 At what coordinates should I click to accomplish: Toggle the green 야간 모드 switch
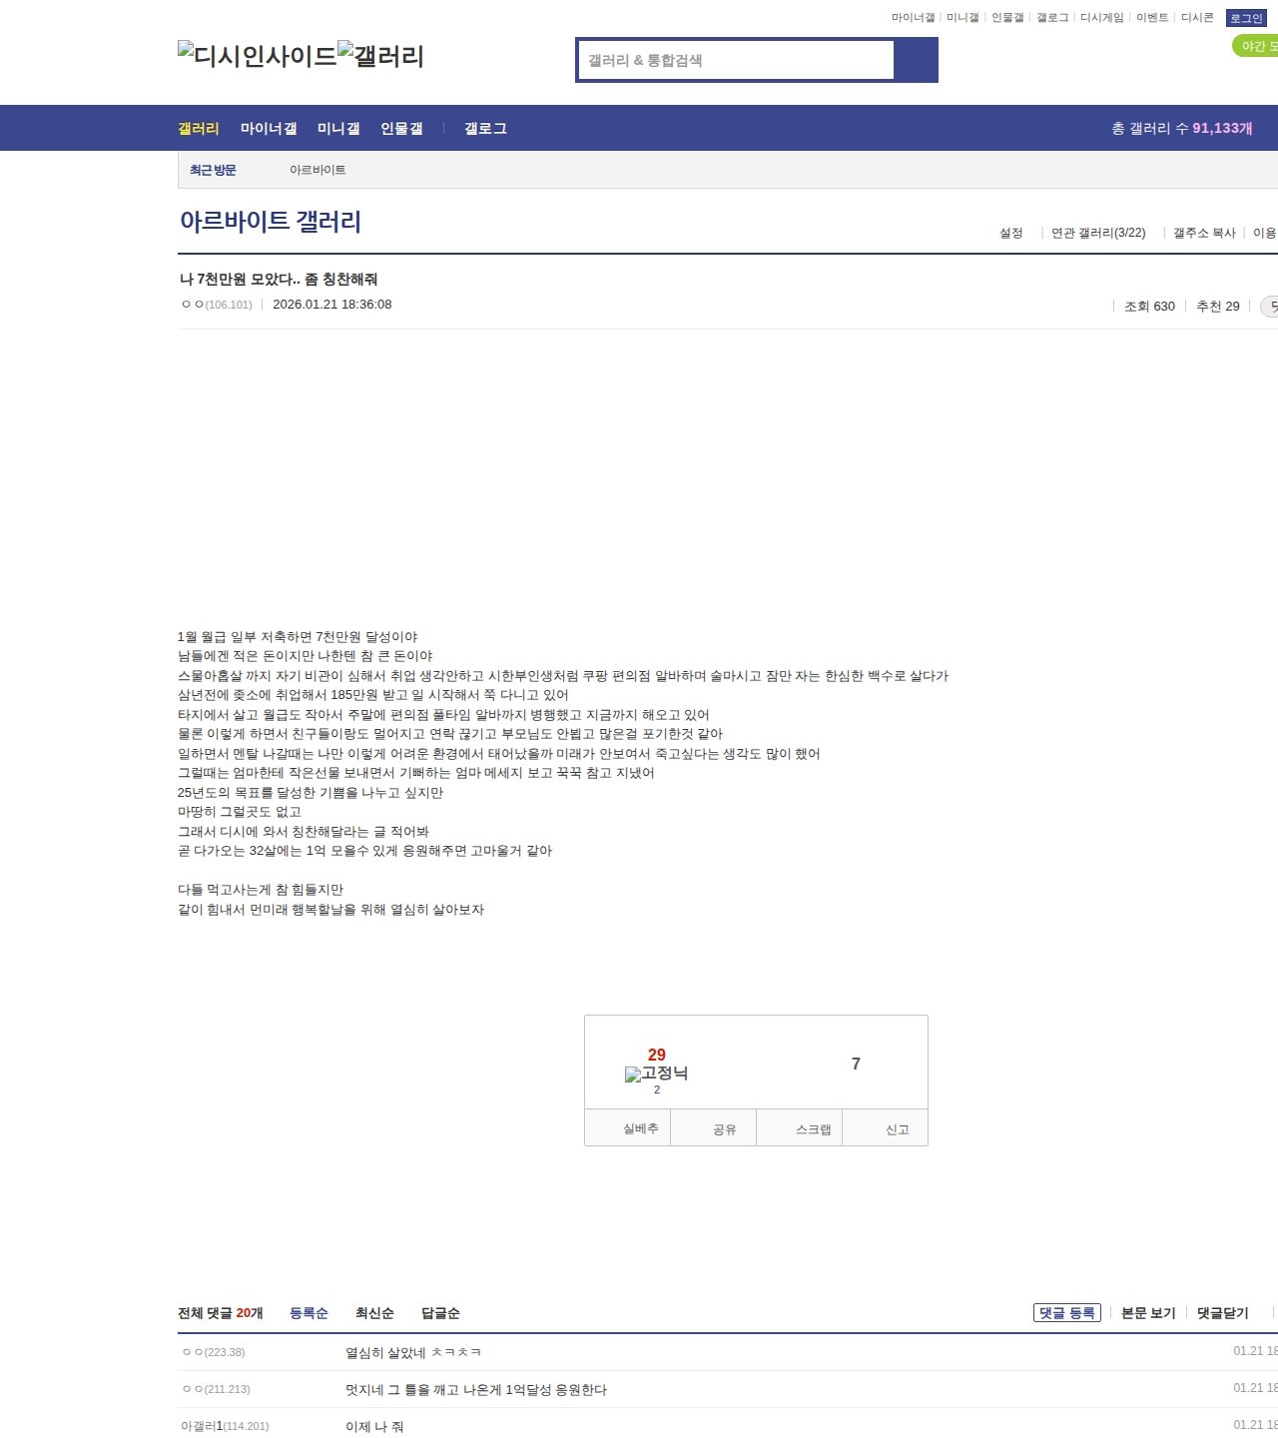[1256, 46]
